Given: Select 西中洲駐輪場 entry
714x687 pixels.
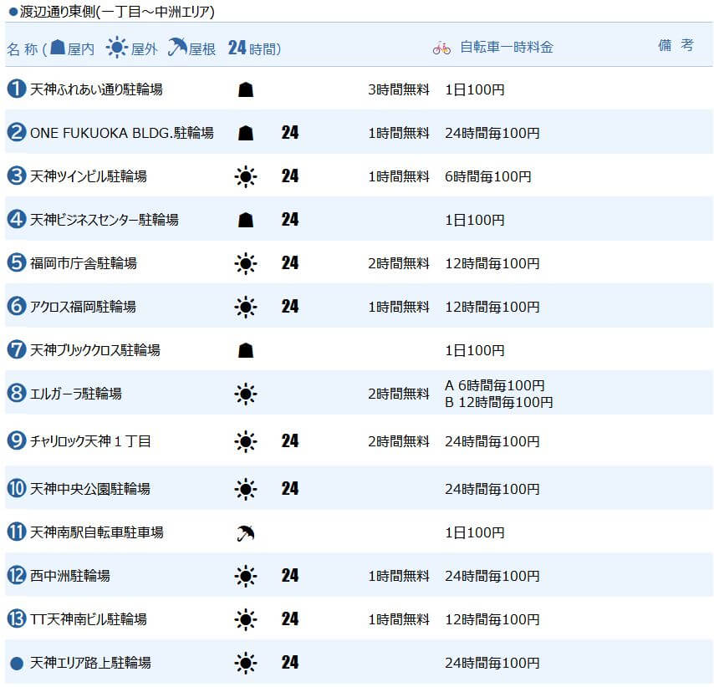Looking at the screenshot, I should (x=69, y=576).
